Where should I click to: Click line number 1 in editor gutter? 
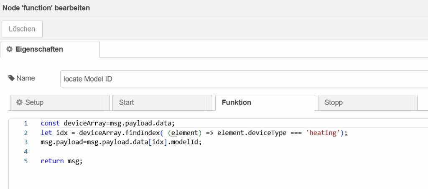coord(25,124)
